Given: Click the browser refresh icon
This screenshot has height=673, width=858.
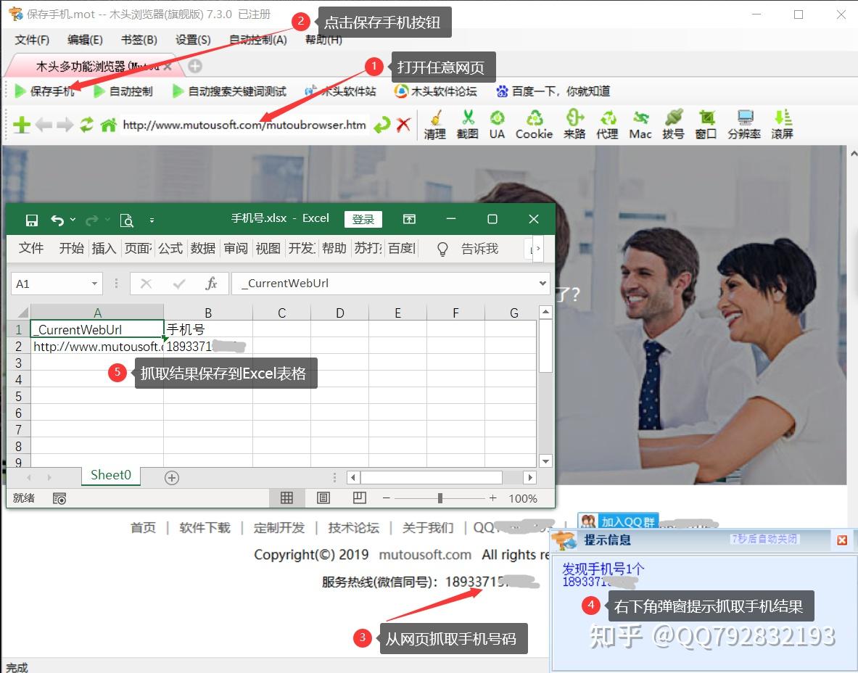Looking at the screenshot, I should click(86, 124).
